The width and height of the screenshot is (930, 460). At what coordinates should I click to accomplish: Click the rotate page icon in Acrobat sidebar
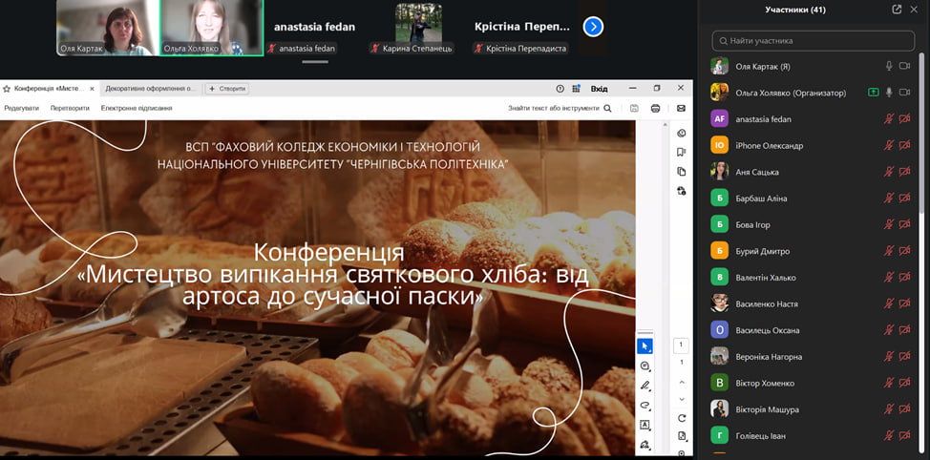click(681, 418)
